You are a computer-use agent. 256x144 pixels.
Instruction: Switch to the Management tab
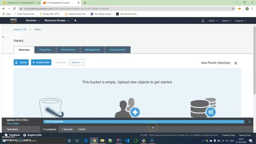pos(92,50)
